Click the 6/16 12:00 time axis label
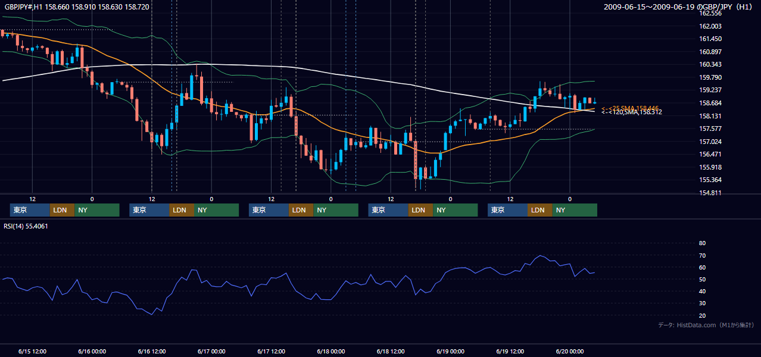Screen dimensions: 761x357 (151, 351)
